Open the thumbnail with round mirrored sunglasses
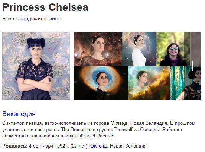This screenshot has height=152, width=205. pos(173,49)
